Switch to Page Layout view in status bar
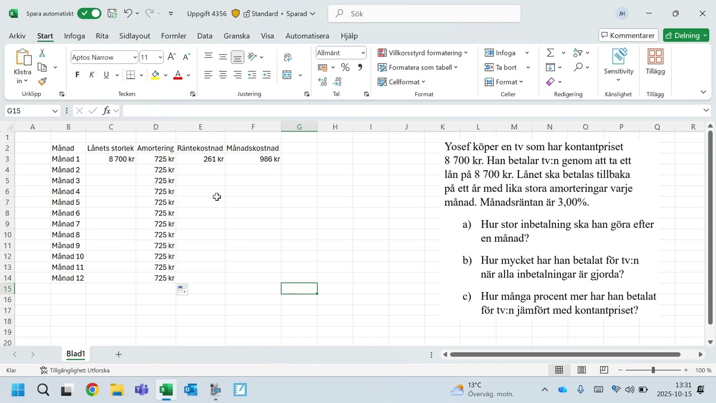716x403 pixels. (582, 370)
